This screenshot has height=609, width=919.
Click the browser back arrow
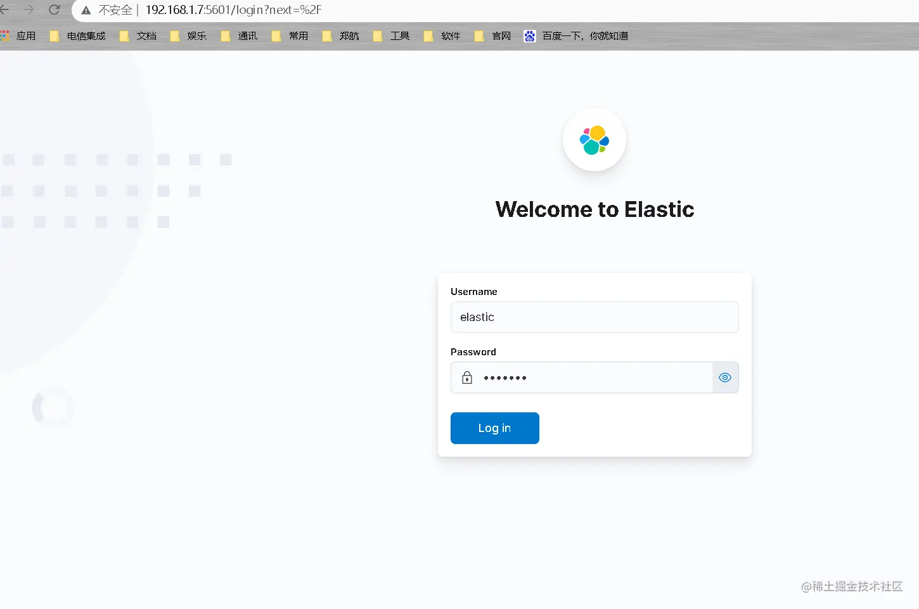(4, 10)
